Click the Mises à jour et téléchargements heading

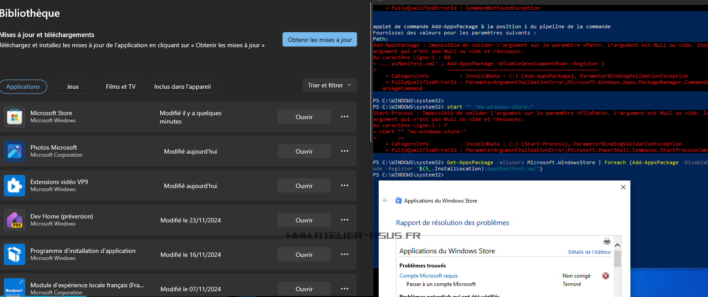pos(47,35)
